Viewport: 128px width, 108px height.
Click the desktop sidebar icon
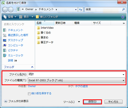5,40
